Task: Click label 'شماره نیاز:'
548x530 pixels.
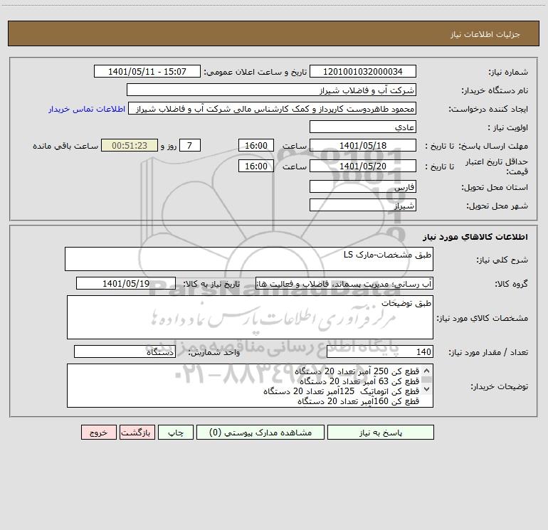Action: point(508,73)
